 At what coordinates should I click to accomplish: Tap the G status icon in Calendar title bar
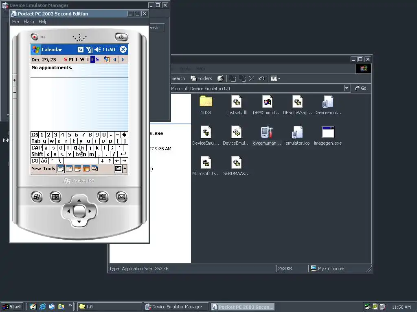(81, 49)
